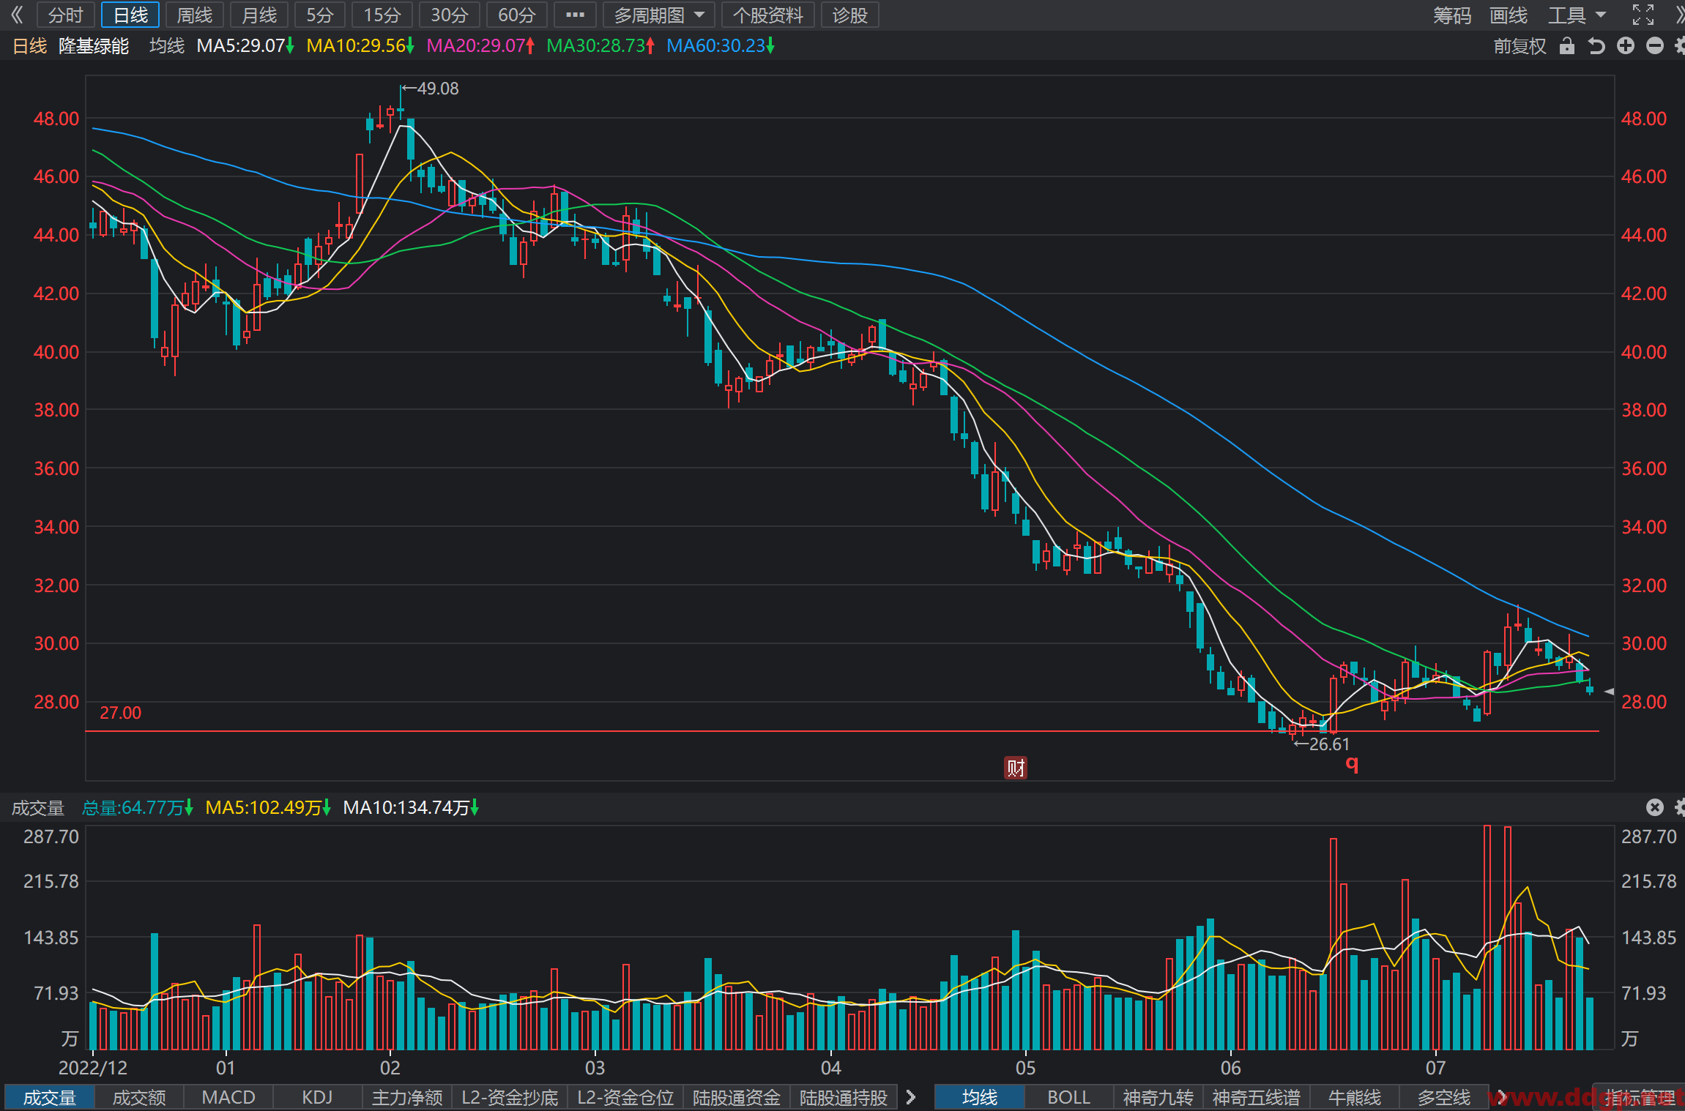Click the fullscreen expand arrows icon

pyautogui.click(x=1643, y=15)
